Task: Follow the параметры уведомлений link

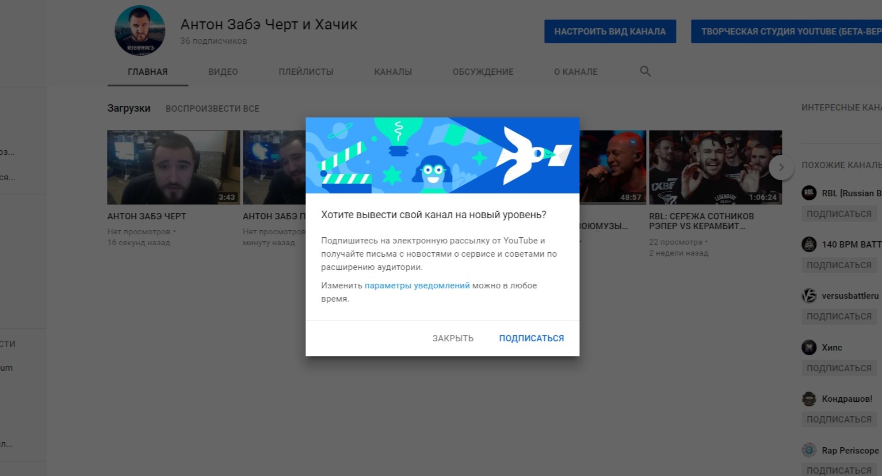Action: (417, 285)
